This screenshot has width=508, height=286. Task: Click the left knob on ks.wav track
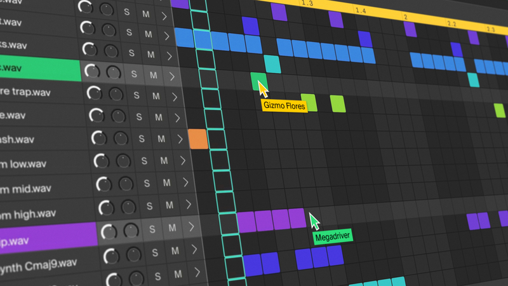click(90, 50)
